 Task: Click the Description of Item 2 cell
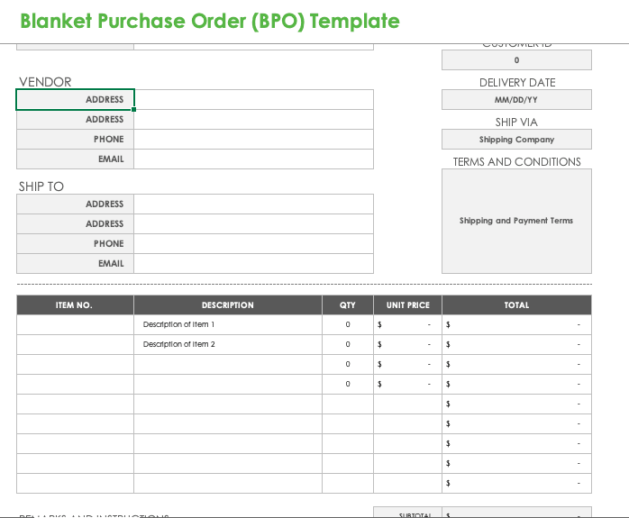pyautogui.click(x=228, y=344)
